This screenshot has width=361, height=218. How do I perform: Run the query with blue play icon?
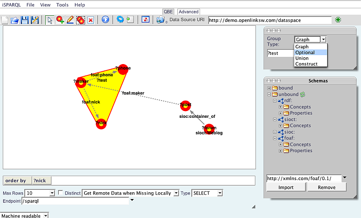105,19
